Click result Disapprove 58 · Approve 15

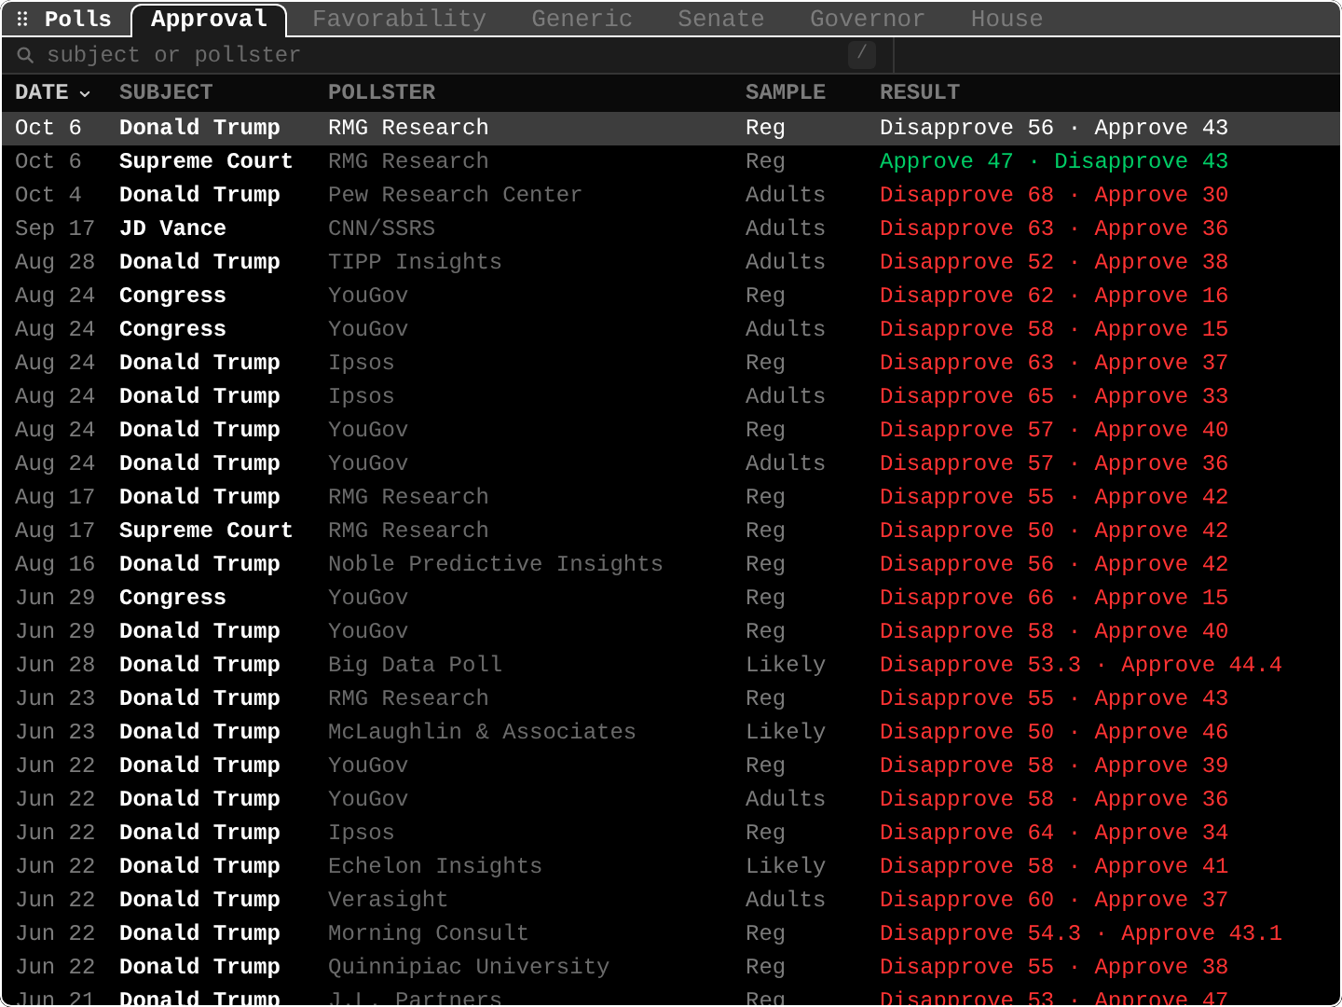coord(1053,329)
